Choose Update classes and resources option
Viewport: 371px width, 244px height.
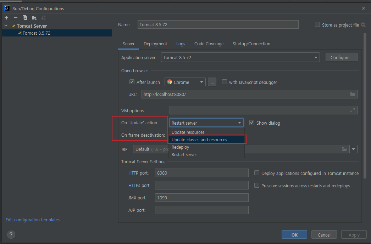206,140
